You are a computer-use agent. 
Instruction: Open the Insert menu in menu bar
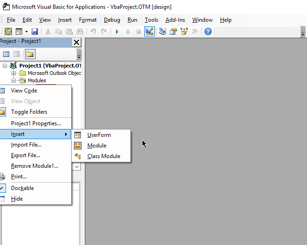pyautogui.click(x=65, y=20)
